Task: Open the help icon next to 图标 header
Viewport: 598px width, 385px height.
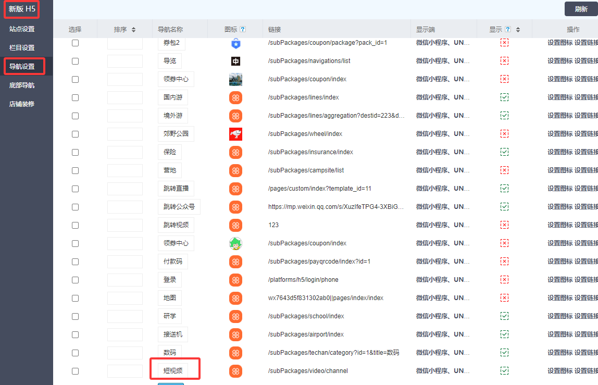Action: click(243, 29)
